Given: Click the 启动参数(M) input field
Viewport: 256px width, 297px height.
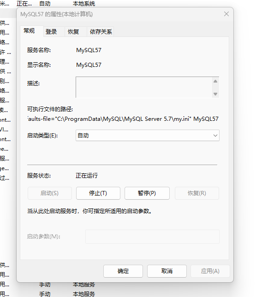Looking at the screenshot, I should coord(152,237).
